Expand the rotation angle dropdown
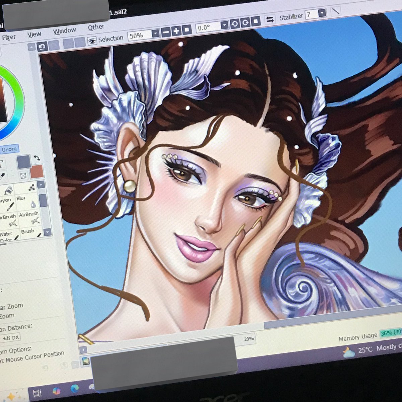 (x=224, y=25)
